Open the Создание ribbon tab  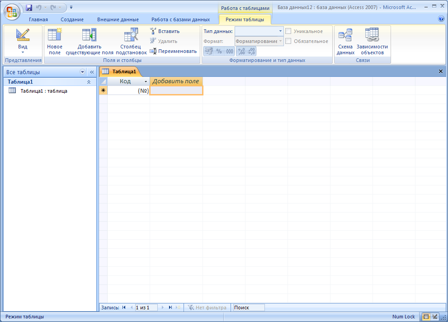[x=72, y=19]
